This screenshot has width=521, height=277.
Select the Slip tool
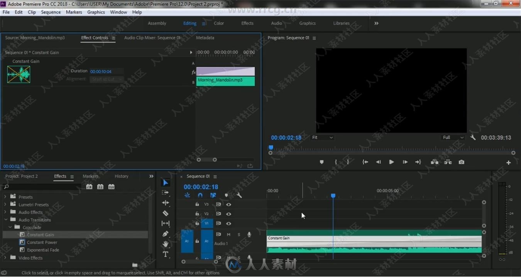click(x=166, y=224)
